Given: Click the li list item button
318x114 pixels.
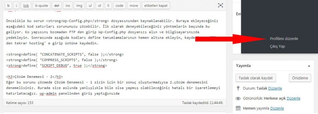Looking at the screenshot, I should 108,6.
